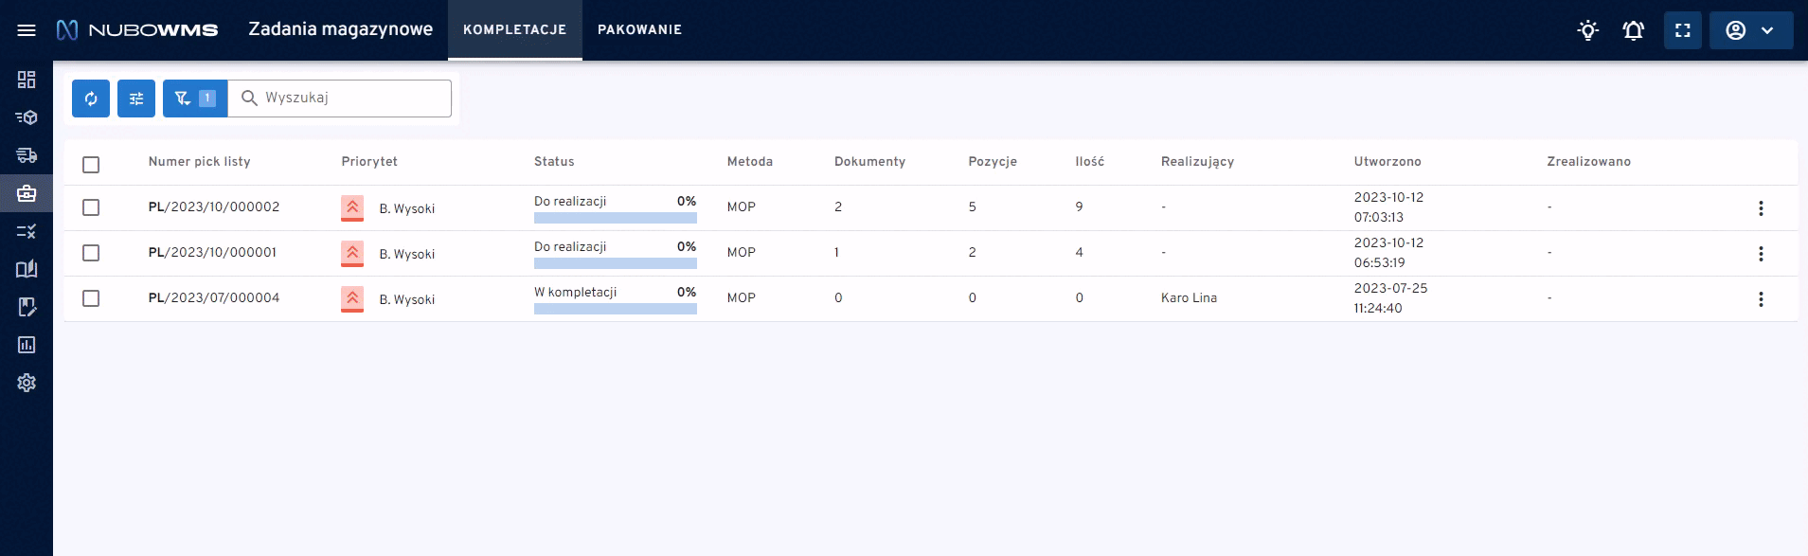
Task: Open settings gear in sidebar
Action: [x=27, y=383]
